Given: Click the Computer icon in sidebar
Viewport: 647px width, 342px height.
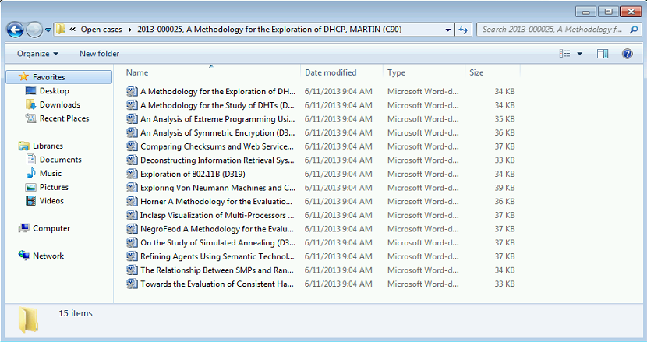Looking at the screenshot, I should pos(25,229).
